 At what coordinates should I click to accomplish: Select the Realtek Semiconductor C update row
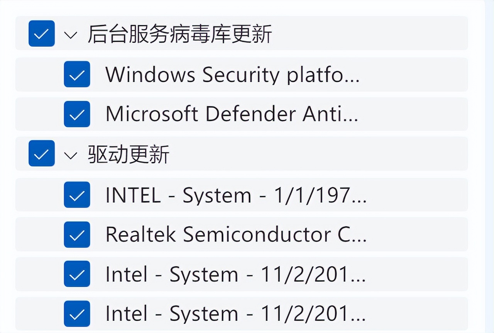tap(235, 235)
